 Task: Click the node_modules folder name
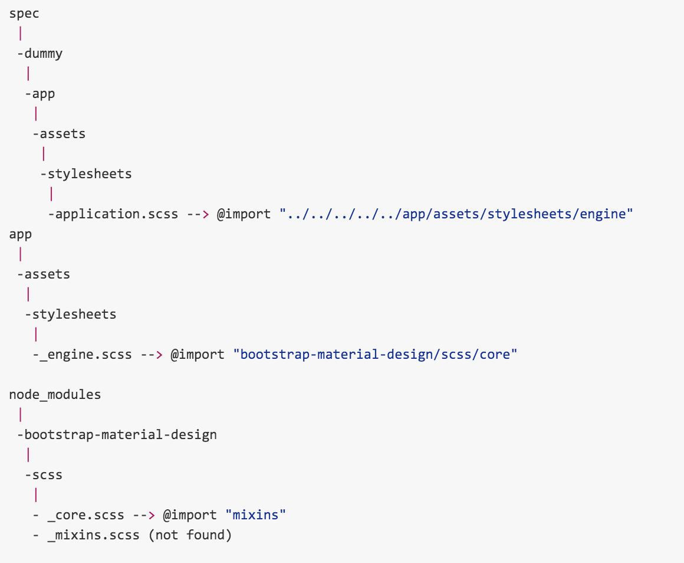coord(55,395)
